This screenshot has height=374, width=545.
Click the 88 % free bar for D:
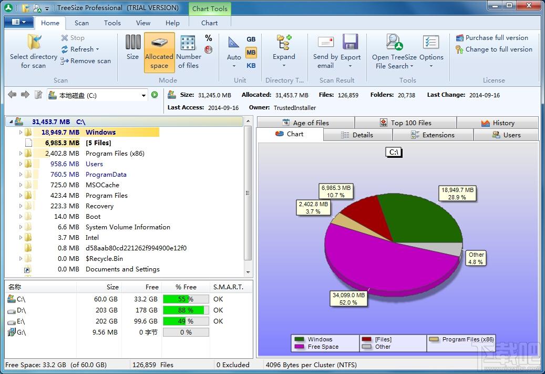click(186, 310)
